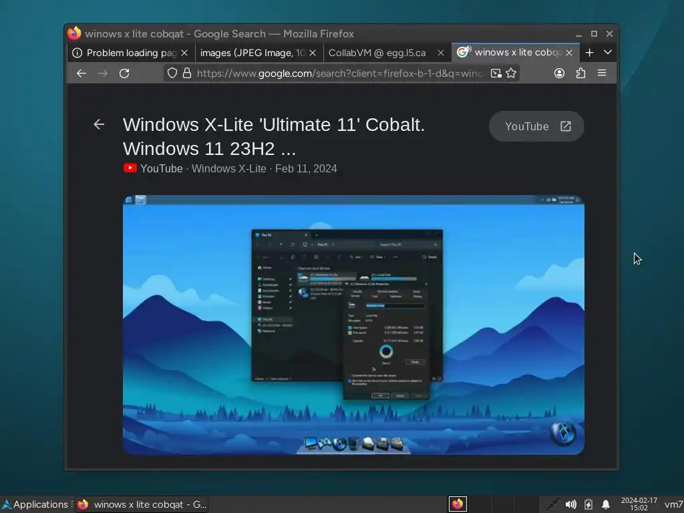Open the Firefox hamburger menu
This screenshot has height=513, width=684.
tap(602, 73)
